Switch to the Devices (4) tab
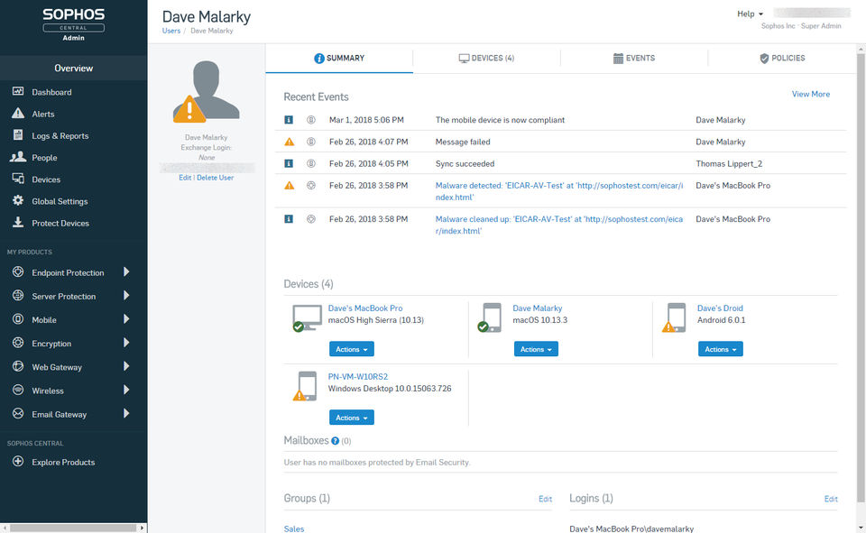The image size is (866, 533). point(486,58)
